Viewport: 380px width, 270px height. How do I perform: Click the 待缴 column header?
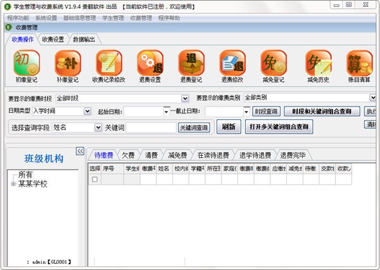coord(311,169)
